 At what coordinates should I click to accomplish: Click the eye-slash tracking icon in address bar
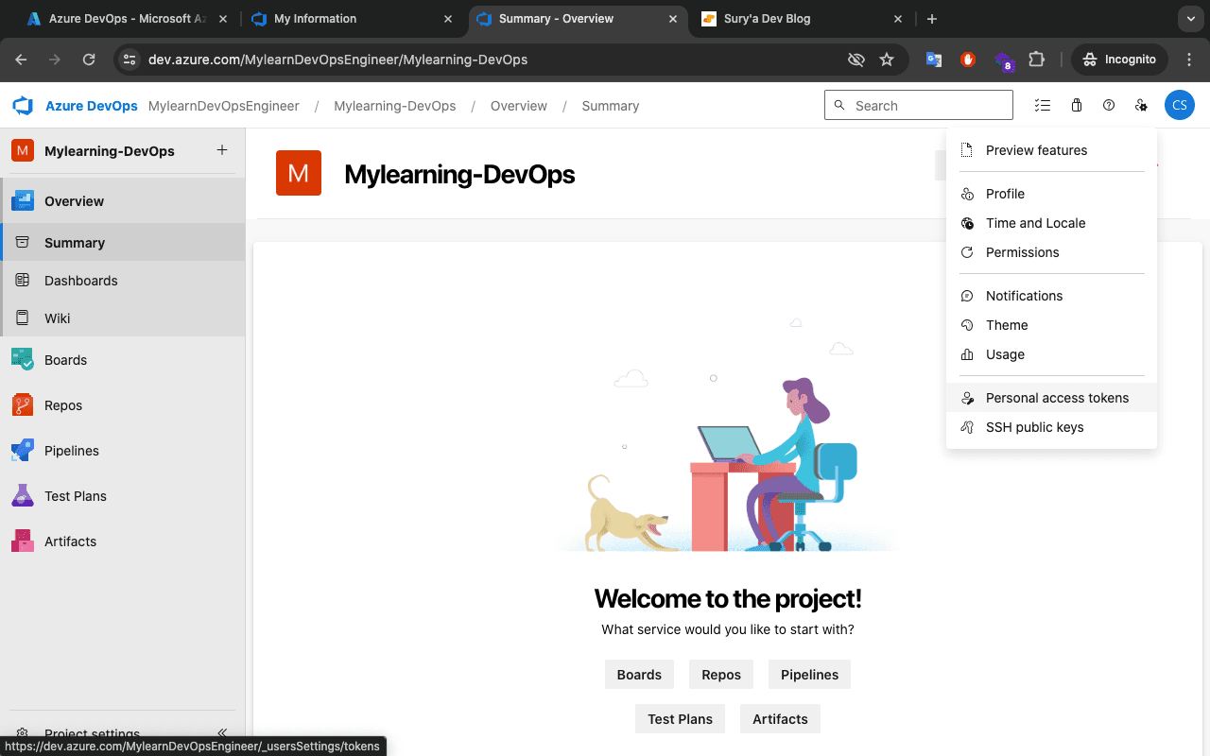(x=856, y=60)
